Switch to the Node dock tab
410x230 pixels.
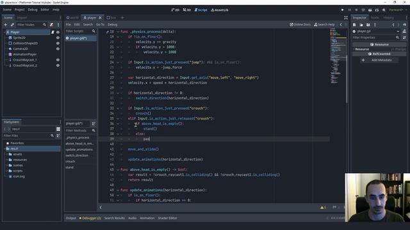tap(375, 18)
